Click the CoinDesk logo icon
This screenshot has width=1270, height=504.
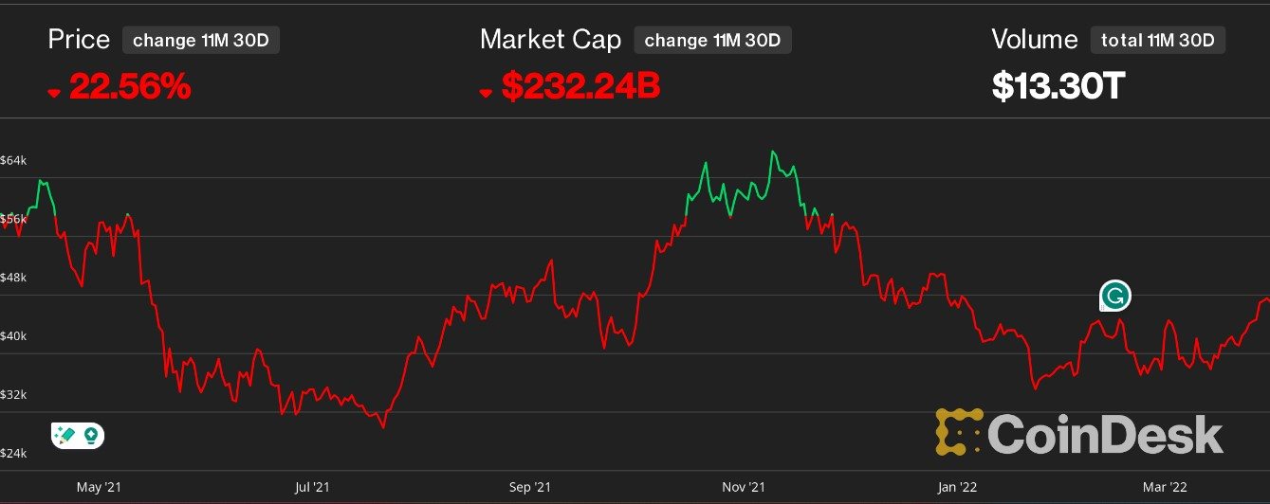959,433
